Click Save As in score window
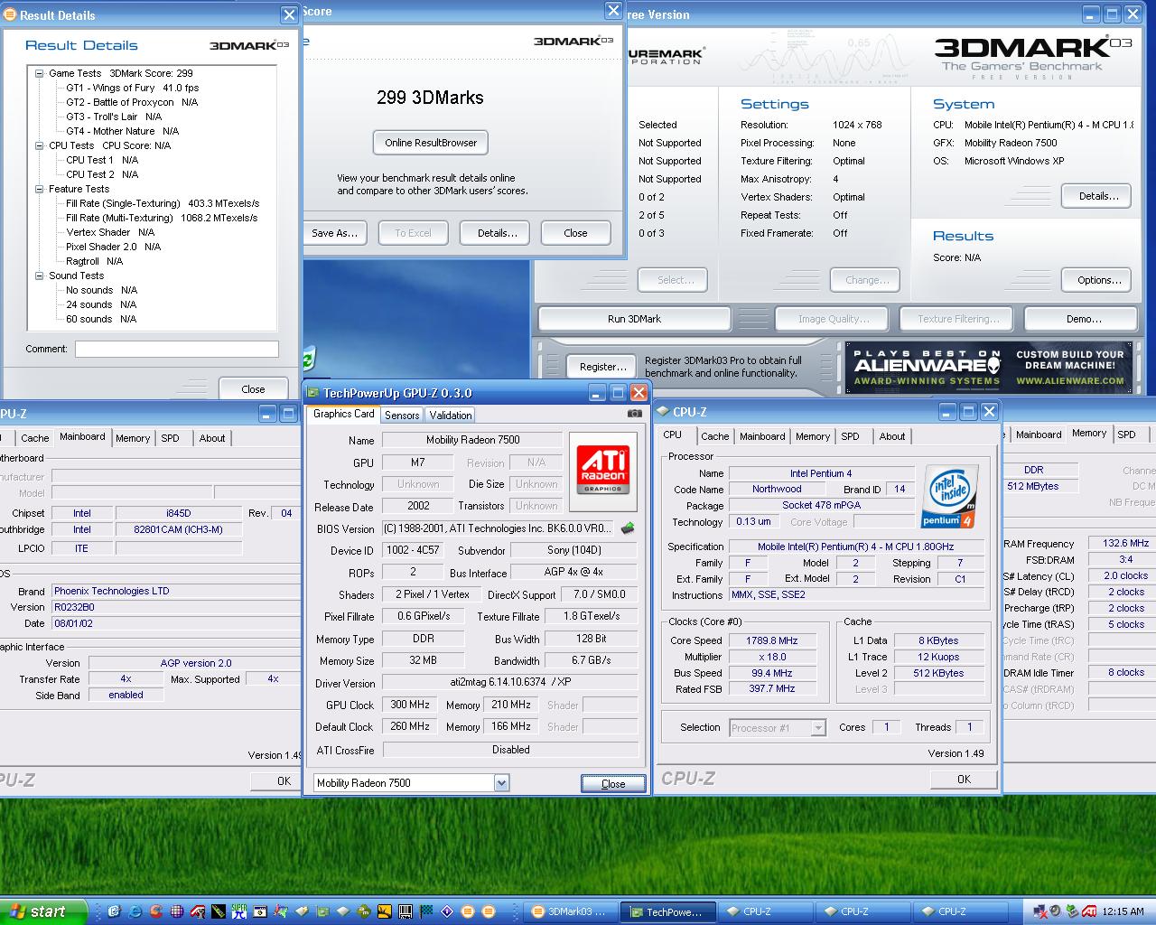This screenshot has height=925, width=1156. click(334, 233)
